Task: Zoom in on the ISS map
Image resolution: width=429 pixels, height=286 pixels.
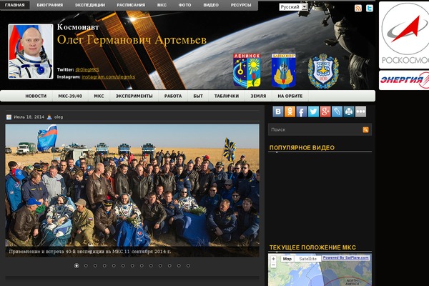Action: (x=273, y=259)
